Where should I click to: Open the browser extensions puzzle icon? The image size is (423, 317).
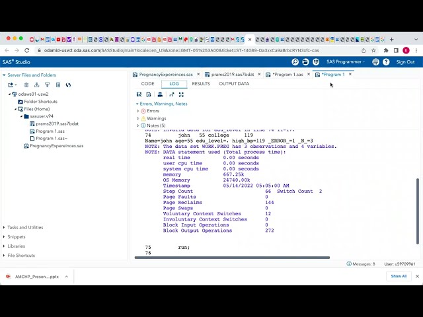(386, 50)
